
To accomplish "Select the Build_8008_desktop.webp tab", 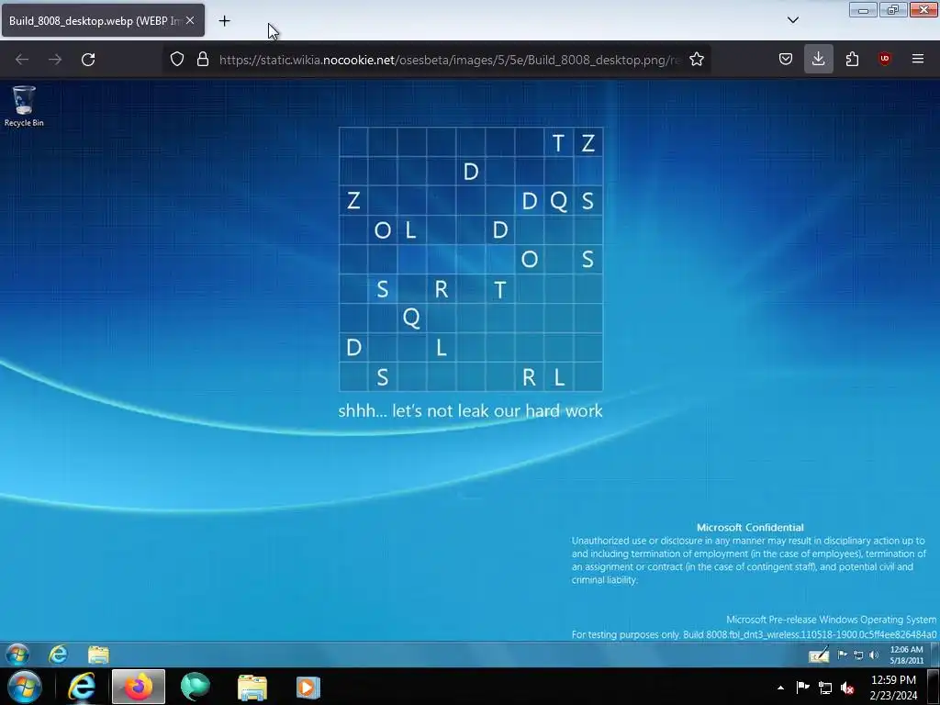I will click(103, 20).
